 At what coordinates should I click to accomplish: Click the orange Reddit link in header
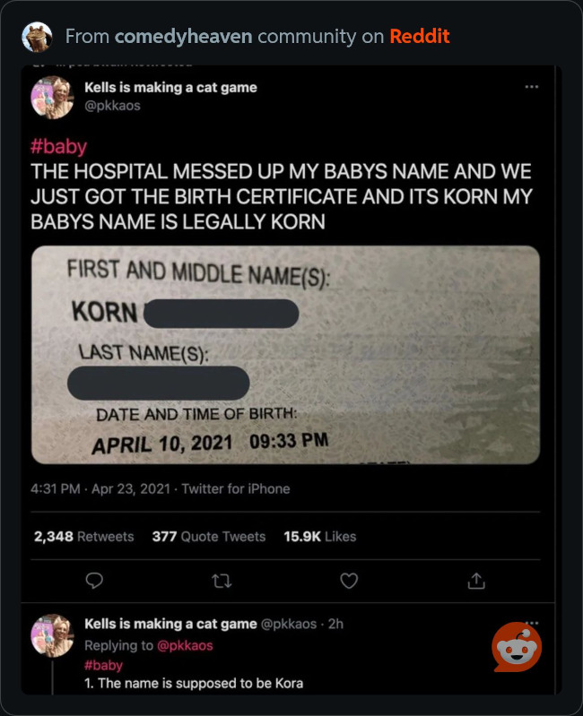pyautogui.click(x=419, y=37)
